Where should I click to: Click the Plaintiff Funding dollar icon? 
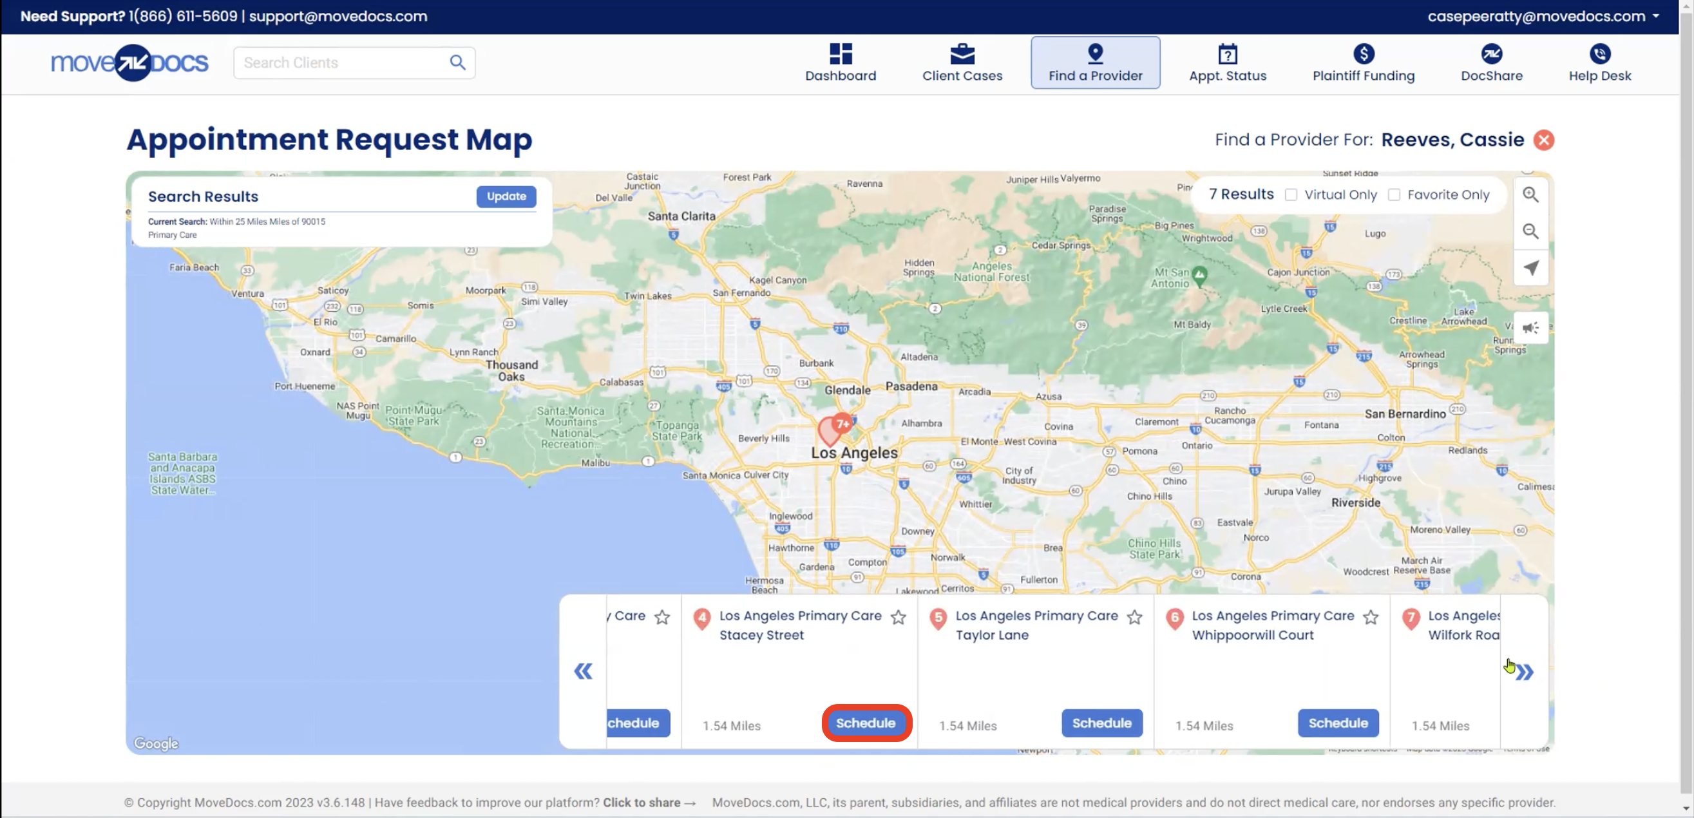click(1363, 54)
